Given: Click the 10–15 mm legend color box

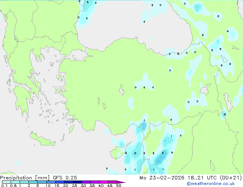Looking at the screenshot, I should (51, 182).
